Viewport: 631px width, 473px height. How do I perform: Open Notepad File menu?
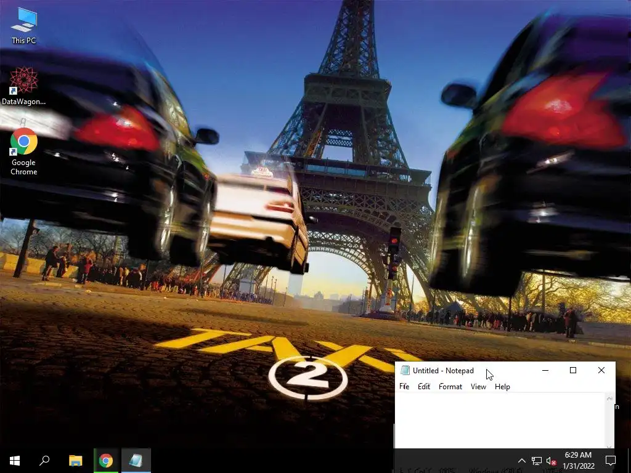click(x=404, y=387)
